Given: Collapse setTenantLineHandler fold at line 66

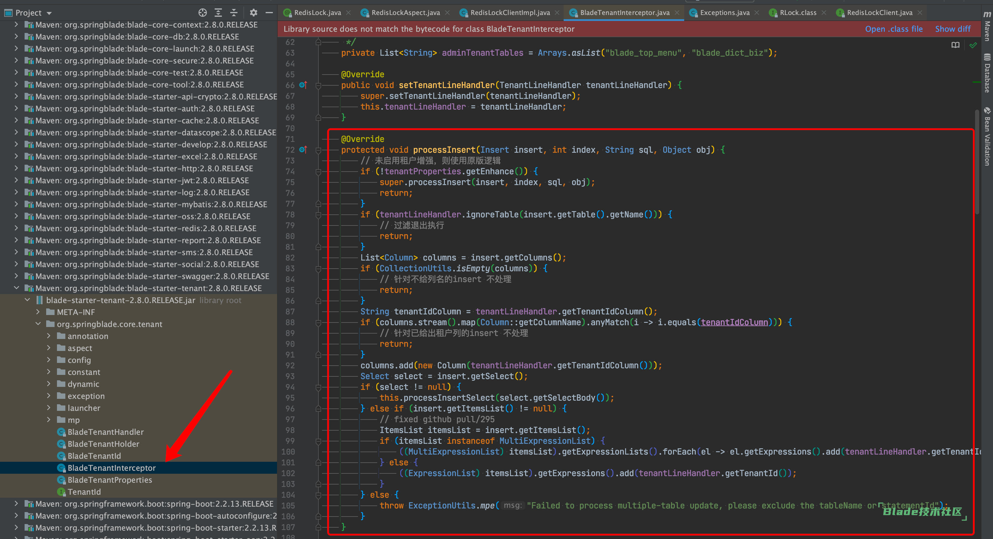Looking at the screenshot, I should tap(318, 85).
